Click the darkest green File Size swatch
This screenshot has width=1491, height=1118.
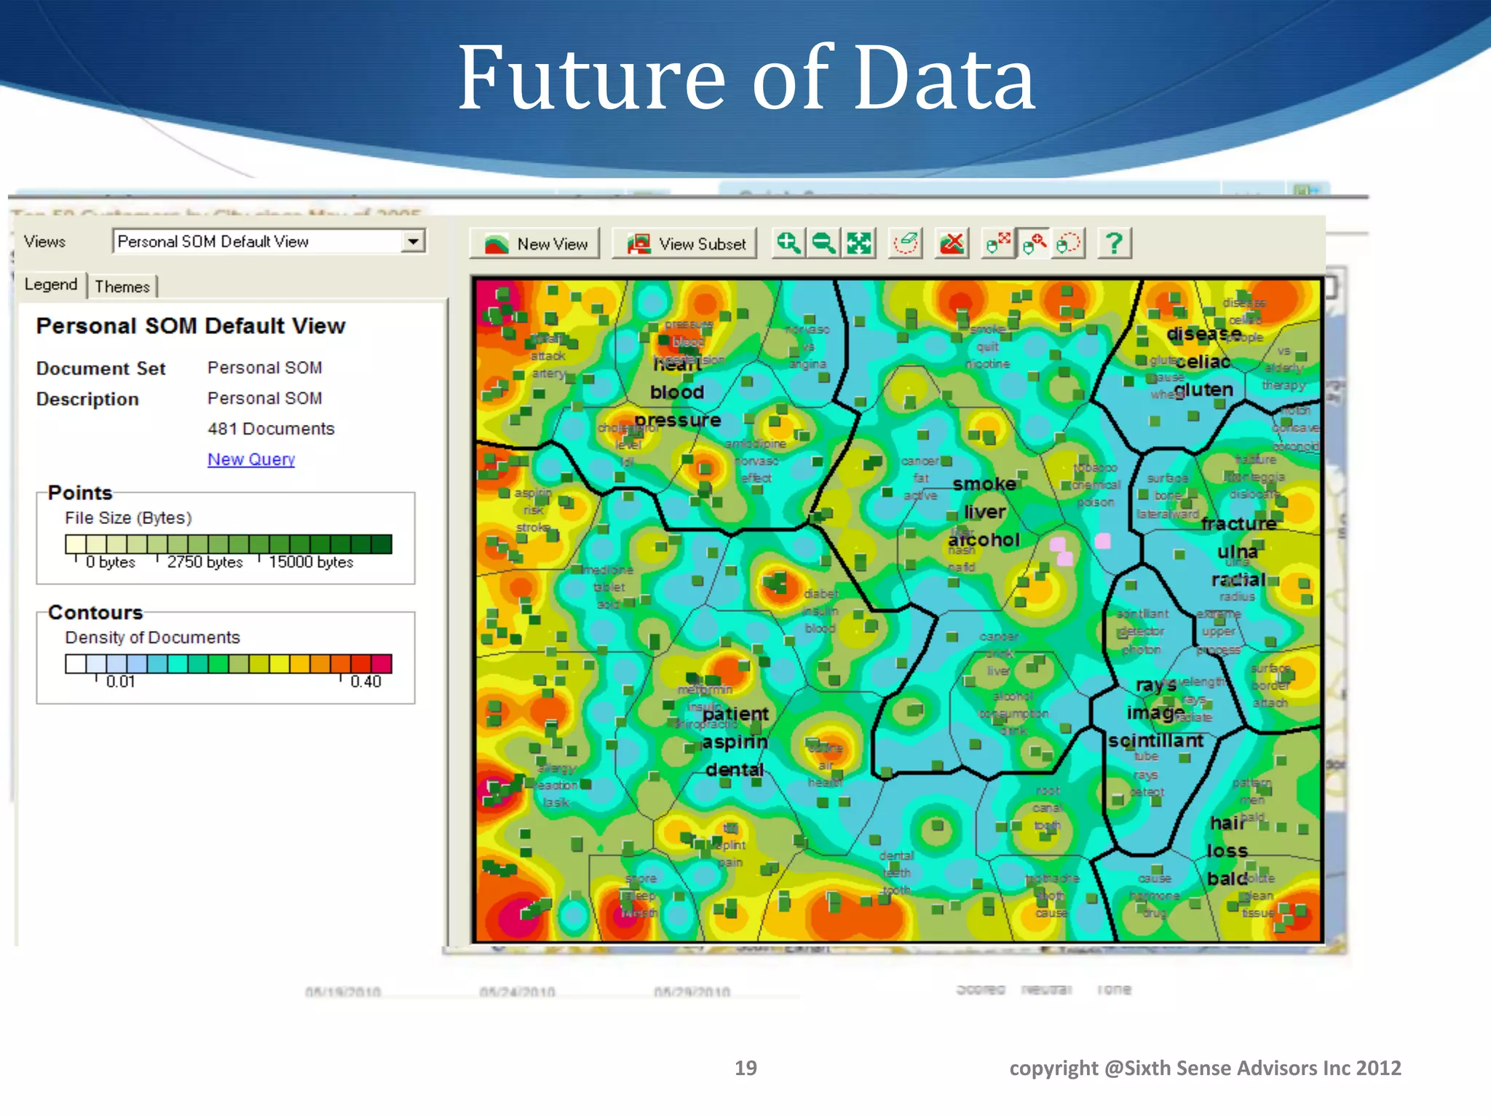coord(381,544)
